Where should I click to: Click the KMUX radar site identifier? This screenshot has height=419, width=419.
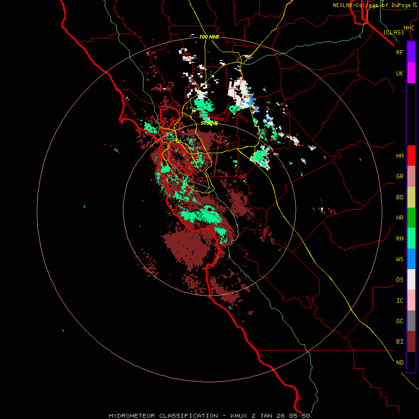[x=239, y=416]
